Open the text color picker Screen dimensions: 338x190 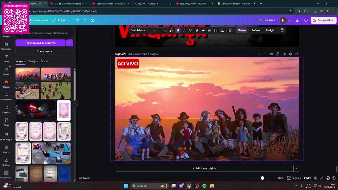171,30
